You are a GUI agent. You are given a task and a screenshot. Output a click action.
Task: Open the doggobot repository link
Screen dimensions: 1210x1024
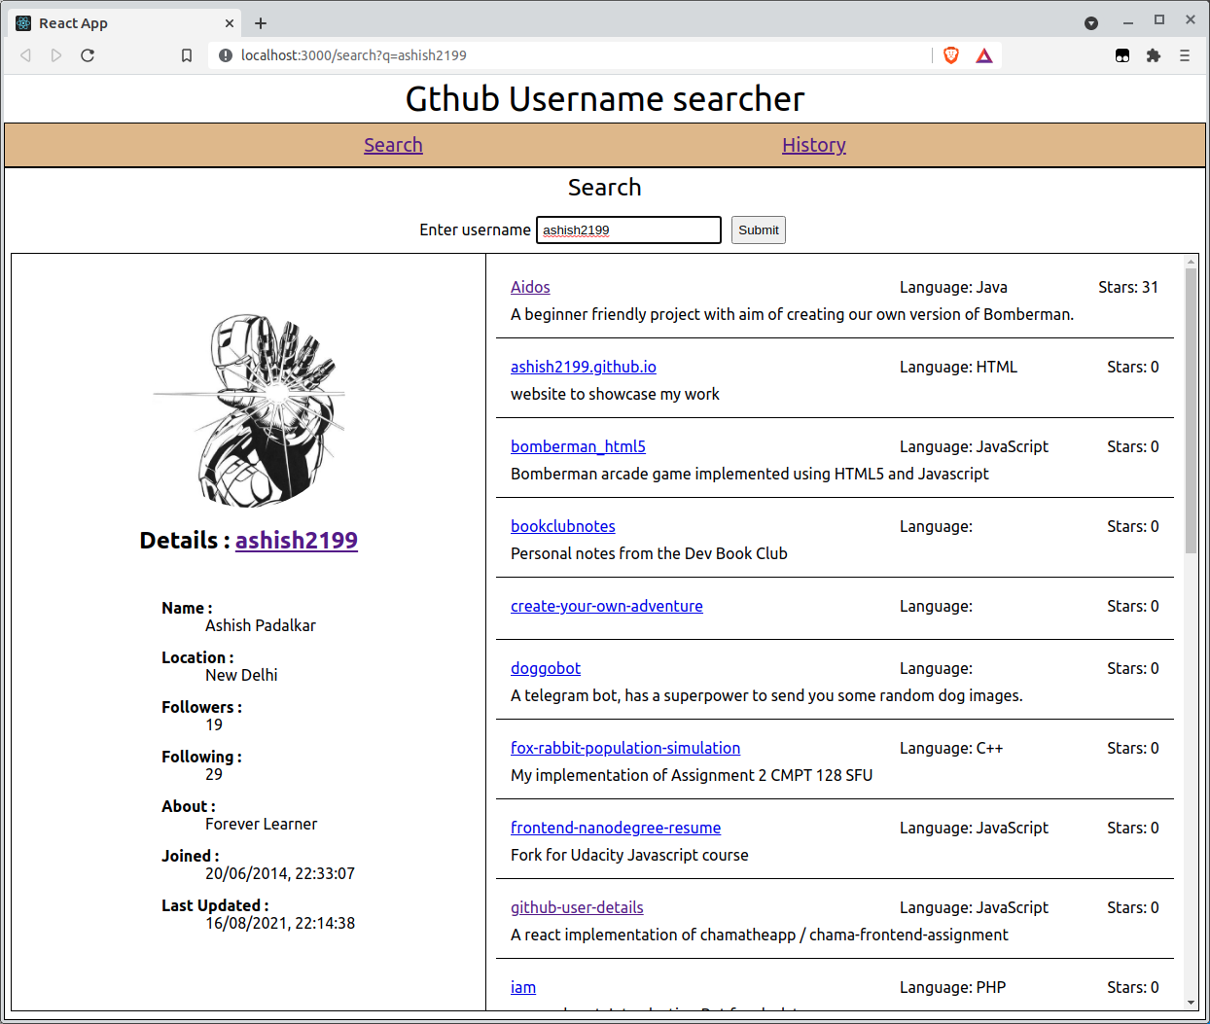pyautogui.click(x=546, y=668)
